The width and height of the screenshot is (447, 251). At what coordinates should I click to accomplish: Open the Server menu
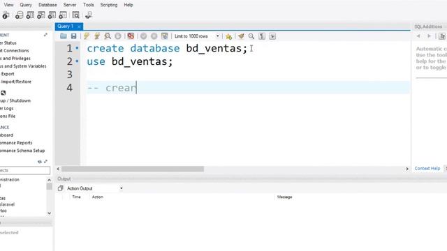click(x=70, y=5)
